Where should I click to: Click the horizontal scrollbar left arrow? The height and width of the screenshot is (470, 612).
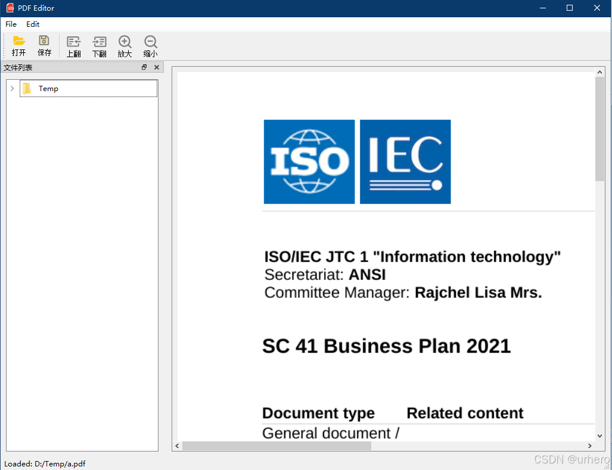click(x=177, y=446)
